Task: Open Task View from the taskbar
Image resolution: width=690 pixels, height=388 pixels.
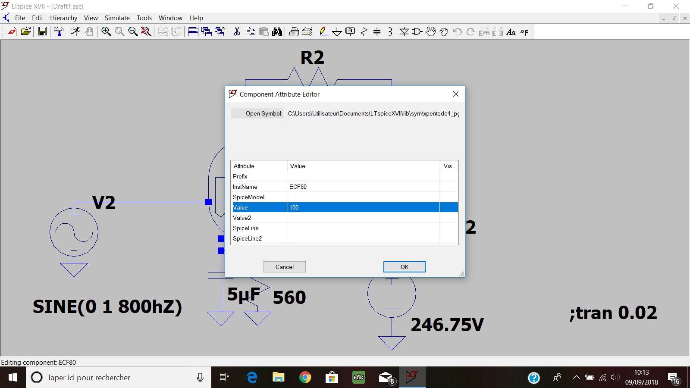Action: (224, 377)
